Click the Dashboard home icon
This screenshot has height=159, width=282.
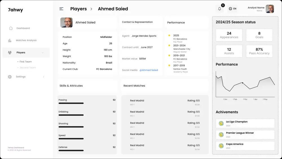pyautogui.click(x=11, y=28)
